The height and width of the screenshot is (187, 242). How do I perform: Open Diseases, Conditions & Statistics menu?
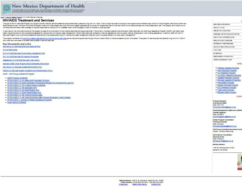click(x=227, y=34)
